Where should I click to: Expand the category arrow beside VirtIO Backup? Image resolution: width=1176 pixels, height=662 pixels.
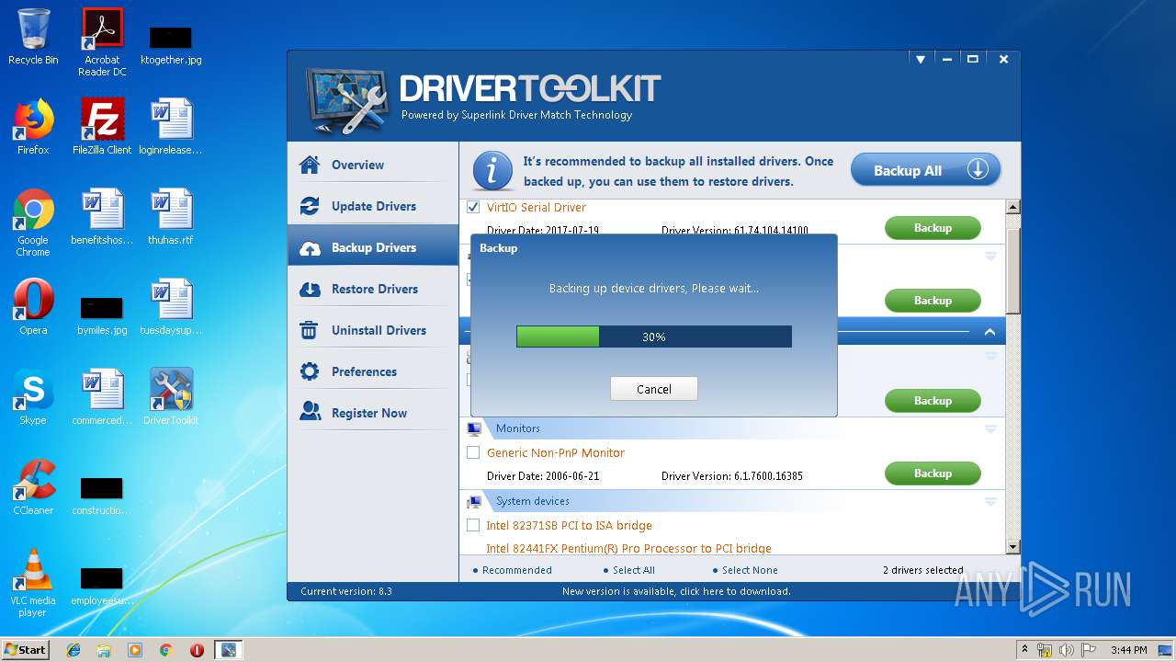tap(990, 257)
